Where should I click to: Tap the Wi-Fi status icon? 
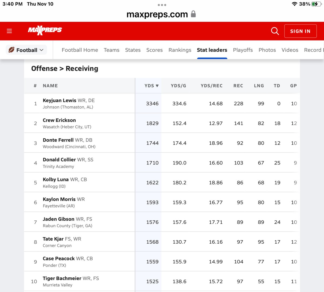click(294, 4)
